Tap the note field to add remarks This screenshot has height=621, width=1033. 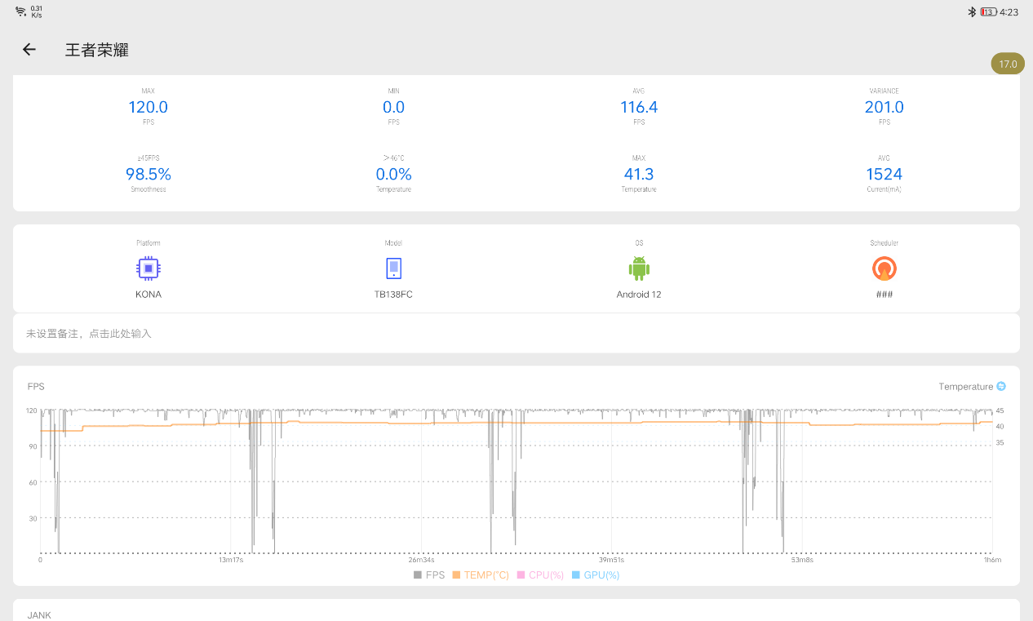516,333
